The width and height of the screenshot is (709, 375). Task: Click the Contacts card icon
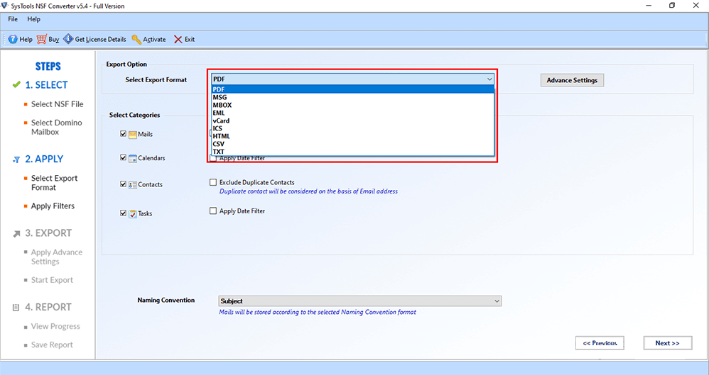pos(132,184)
